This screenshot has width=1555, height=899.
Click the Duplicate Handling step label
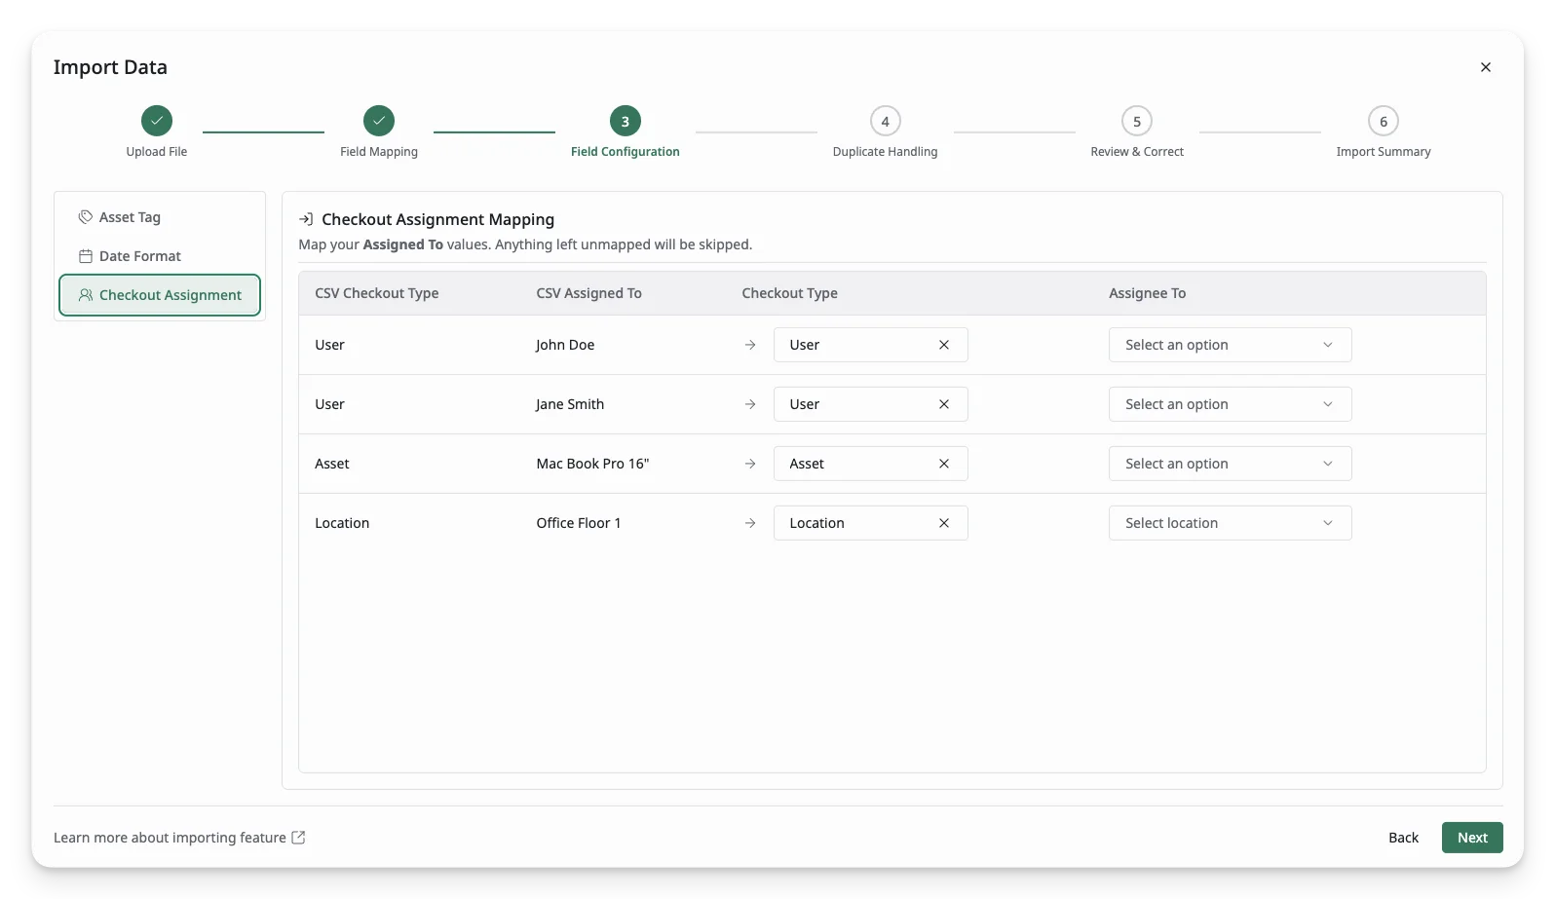click(885, 152)
